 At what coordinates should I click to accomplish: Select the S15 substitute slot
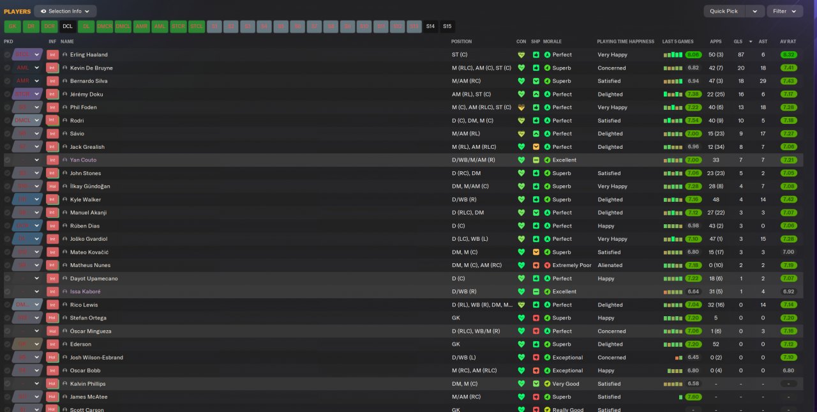[447, 26]
